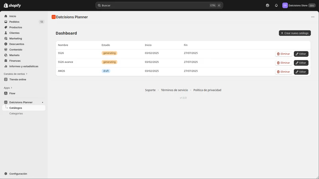Click the Descuentos icon
Screen dimensions: 319x179
pyautogui.click(x=6, y=44)
